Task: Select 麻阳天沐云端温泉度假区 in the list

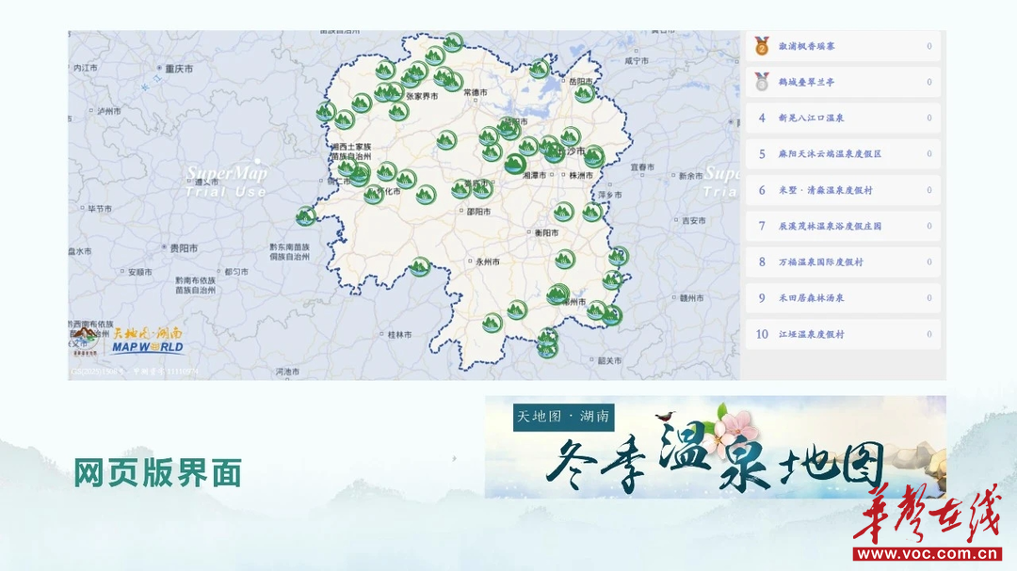Action: pyautogui.click(x=844, y=154)
